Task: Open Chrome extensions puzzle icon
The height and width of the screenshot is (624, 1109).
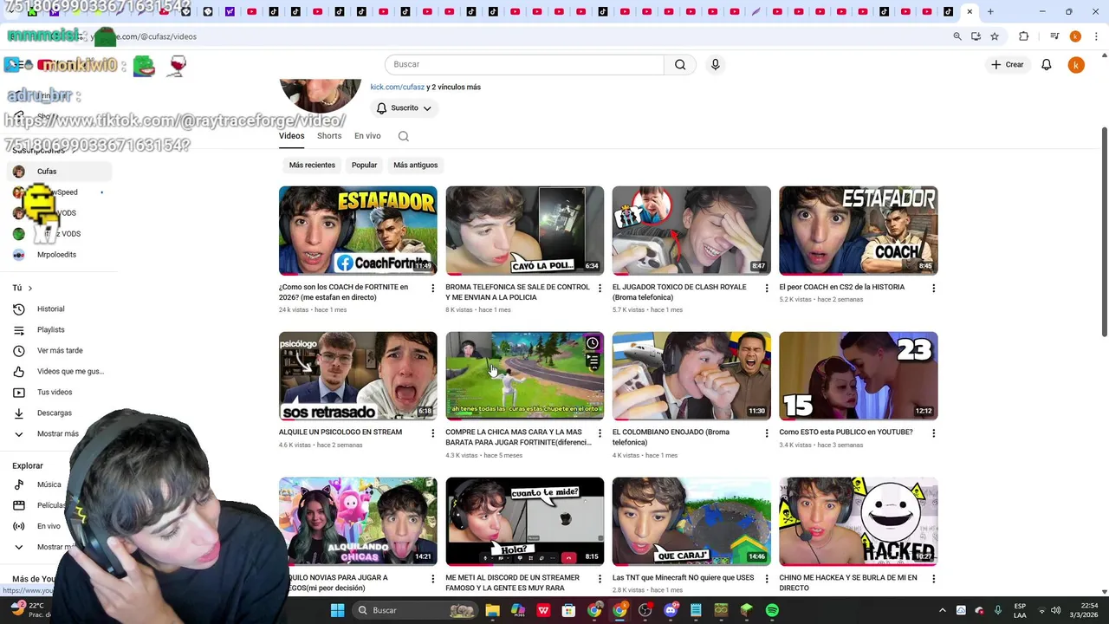Action: coord(1023,36)
